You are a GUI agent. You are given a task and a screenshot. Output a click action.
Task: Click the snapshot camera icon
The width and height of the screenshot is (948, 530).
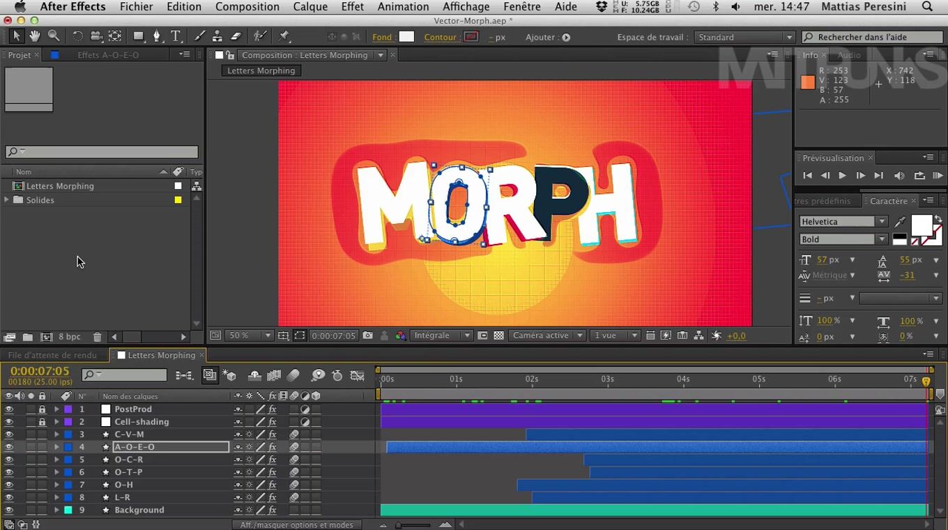point(367,335)
